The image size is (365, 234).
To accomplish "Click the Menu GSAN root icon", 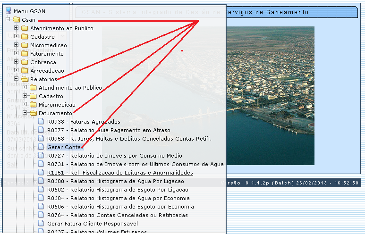I will tap(8, 11).
